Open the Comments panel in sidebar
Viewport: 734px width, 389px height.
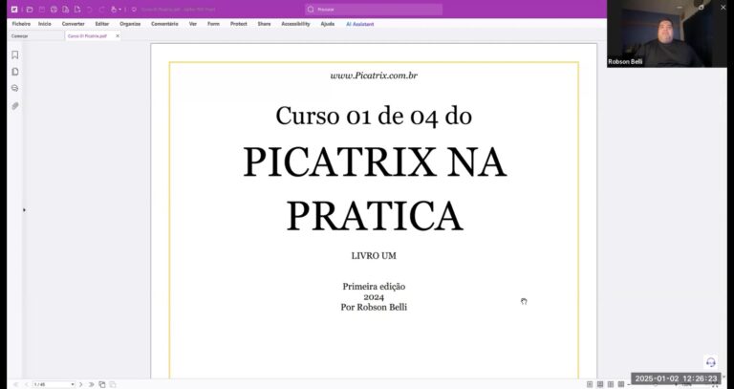pyautogui.click(x=15, y=88)
